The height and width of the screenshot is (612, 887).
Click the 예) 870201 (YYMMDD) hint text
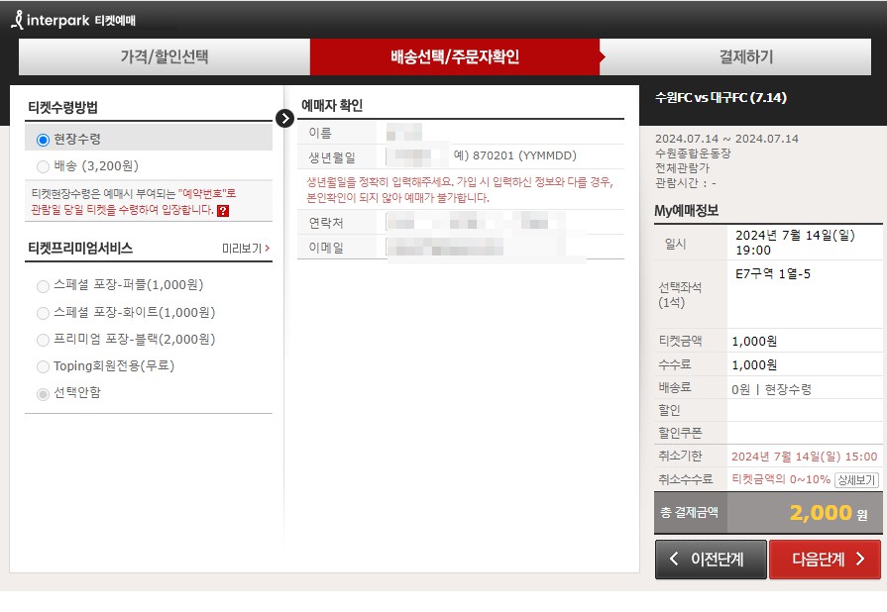pos(515,155)
